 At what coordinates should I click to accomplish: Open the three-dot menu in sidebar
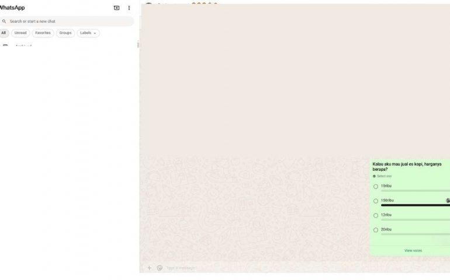[129, 8]
